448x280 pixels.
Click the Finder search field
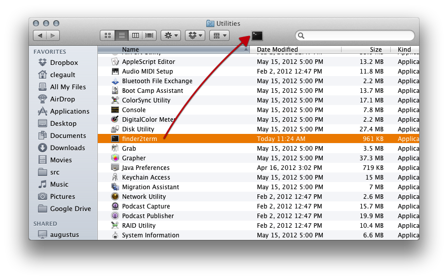[x=355, y=36]
